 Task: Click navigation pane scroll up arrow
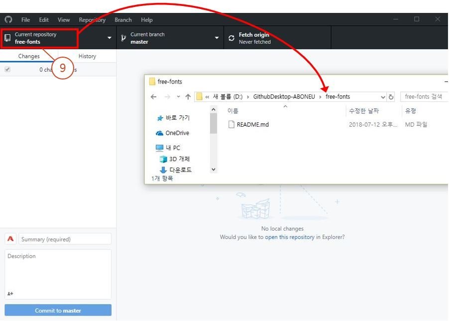click(x=214, y=110)
